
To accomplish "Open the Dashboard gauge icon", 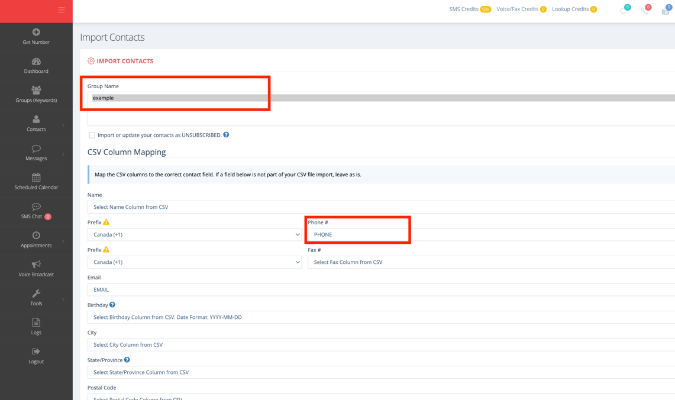I will (36, 61).
